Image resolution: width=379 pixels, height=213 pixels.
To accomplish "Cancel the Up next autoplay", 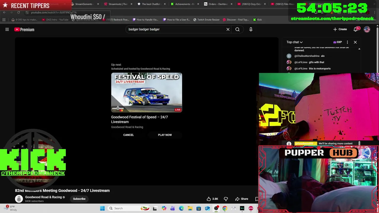I will coord(129,135).
